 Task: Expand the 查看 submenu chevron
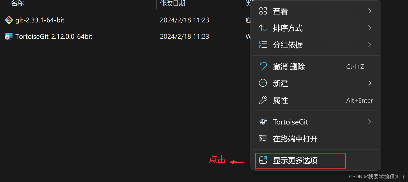tap(370, 11)
